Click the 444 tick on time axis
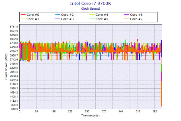The height and width of the screenshot is (121, 181). pyautogui.click(x=121, y=111)
